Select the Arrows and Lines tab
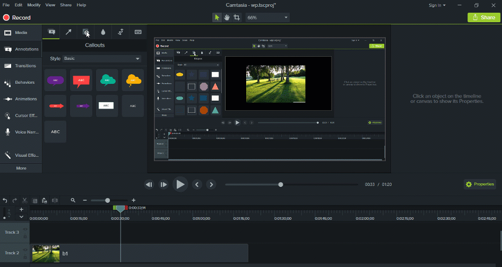This screenshot has width=502, height=267. coord(68,32)
